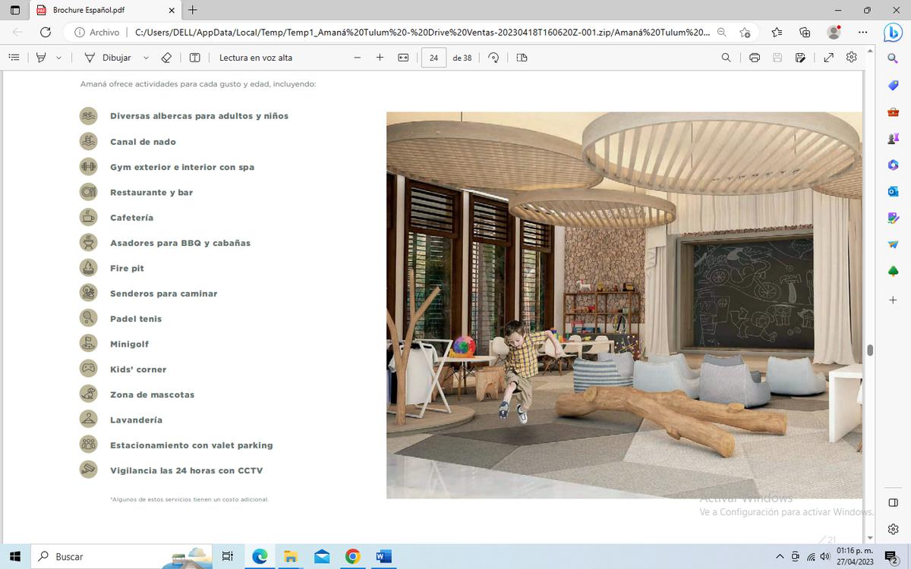Open find in PDF search
The image size is (911, 569).
point(727,58)
